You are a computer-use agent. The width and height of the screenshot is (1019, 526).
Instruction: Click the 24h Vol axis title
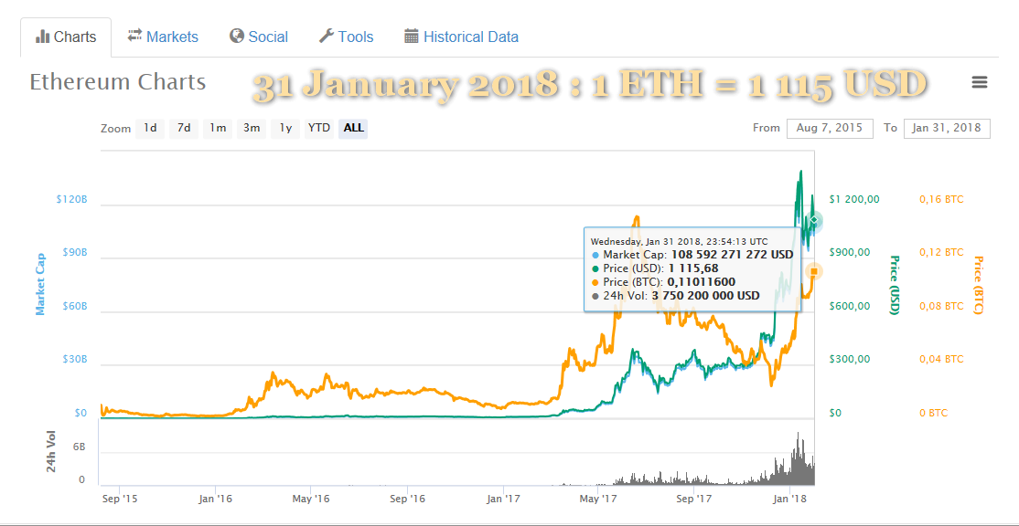(x=52, y=451)
